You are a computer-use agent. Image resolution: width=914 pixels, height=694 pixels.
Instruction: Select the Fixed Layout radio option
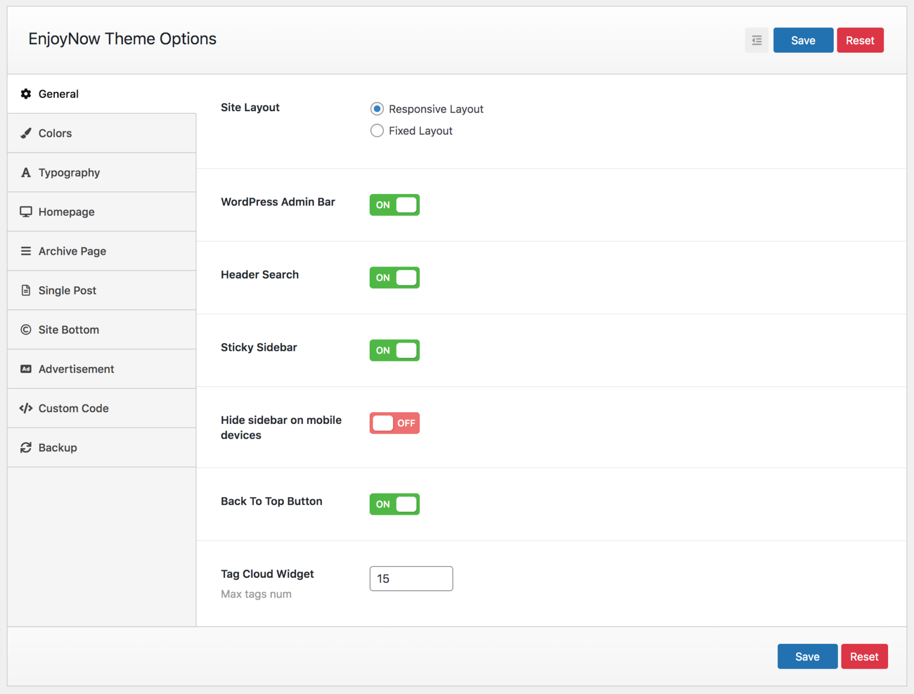pyautogui.click(x=377, y=131)
